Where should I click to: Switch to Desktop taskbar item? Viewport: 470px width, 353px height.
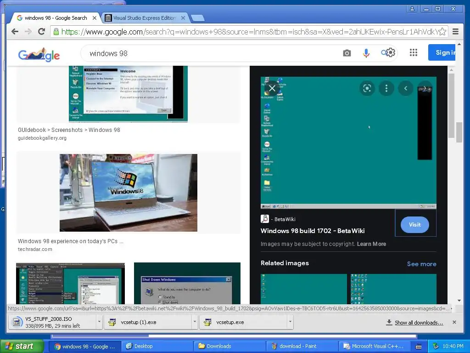(158, 346)
